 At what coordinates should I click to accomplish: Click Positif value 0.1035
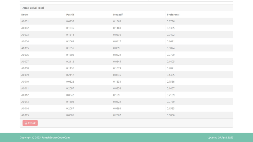coord(70,28)
